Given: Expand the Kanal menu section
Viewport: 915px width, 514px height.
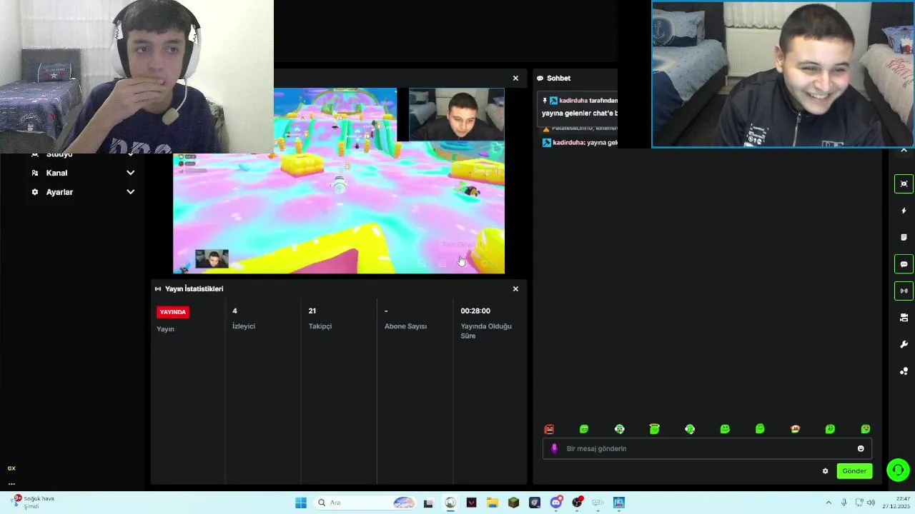Looking at the screenshot, I should tap(130, 173).
